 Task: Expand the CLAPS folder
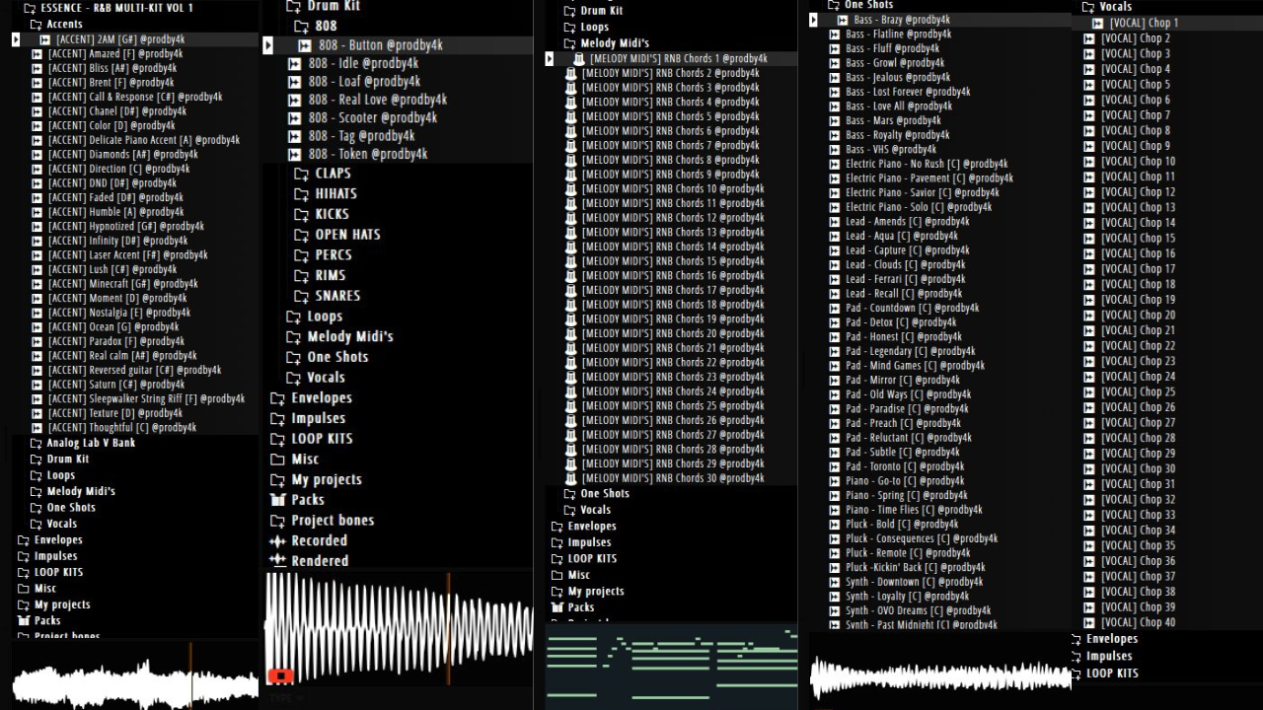coord(301,174)
